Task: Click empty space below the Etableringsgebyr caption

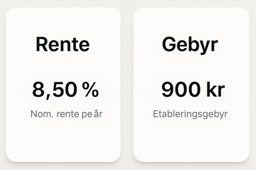Action: (x=191, y=141)
